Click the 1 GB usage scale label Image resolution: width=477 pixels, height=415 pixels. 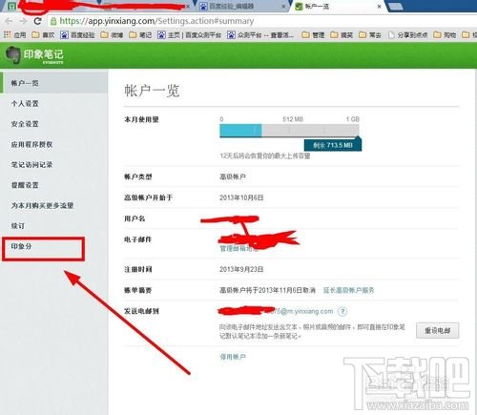[353, 119]
